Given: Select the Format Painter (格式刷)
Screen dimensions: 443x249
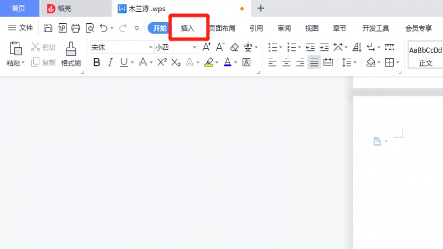Looking at the screenshot, I should [71, 54].
